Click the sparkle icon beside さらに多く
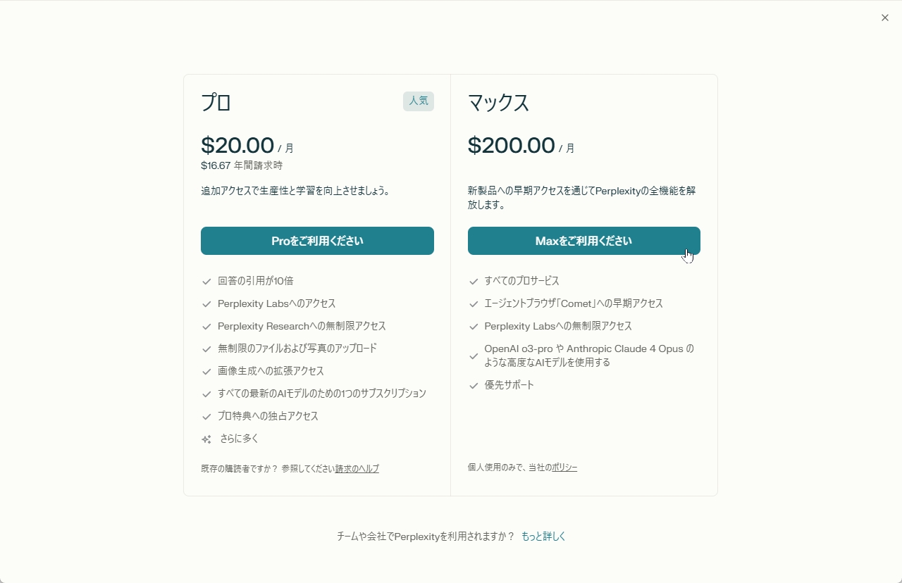The height and width of the screenshot is (583, 902). (x=206, y=439)
